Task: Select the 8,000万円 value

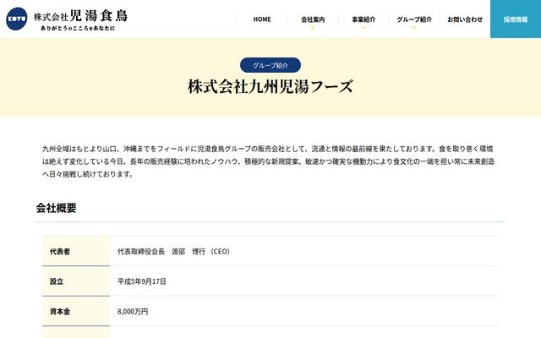Action: (133, 312)
